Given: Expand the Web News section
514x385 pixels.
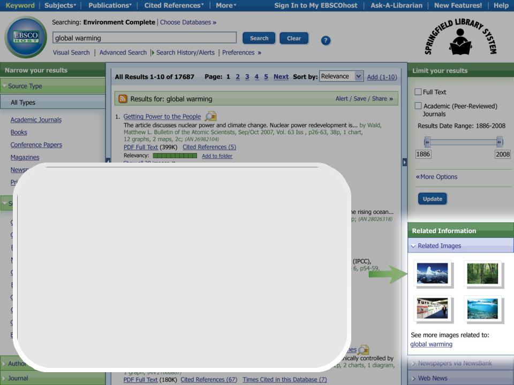Looking at the screenshot, I should [460, 378].
